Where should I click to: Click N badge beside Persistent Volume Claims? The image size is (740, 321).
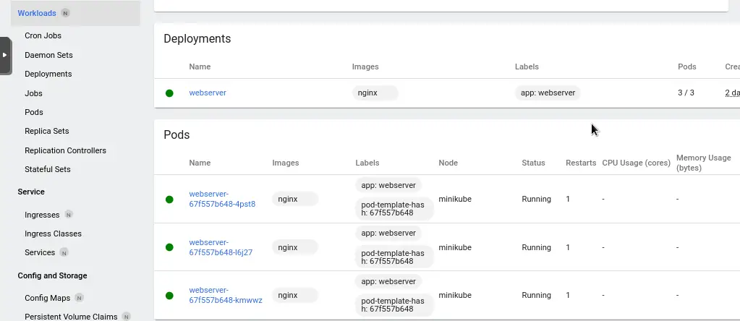pos(126,317)
